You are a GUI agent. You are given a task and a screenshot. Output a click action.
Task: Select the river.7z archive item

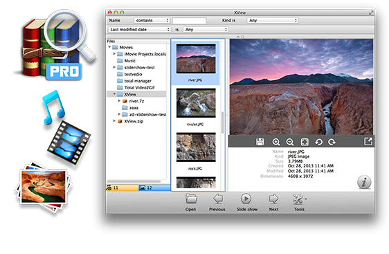[x=136, y=101]
